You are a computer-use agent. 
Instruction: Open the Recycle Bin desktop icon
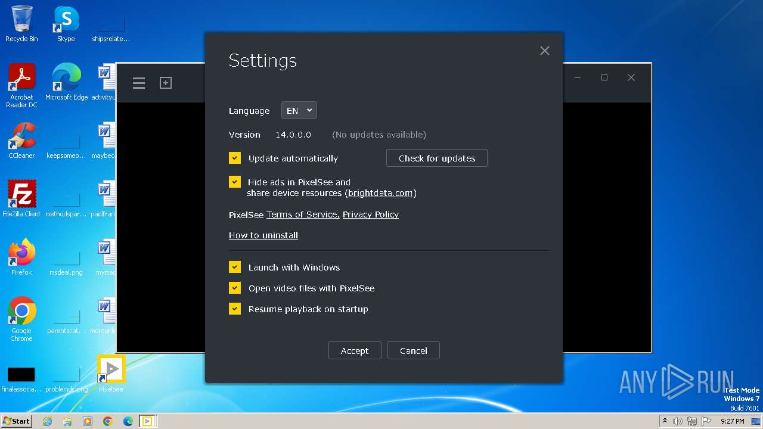[21, 24]
